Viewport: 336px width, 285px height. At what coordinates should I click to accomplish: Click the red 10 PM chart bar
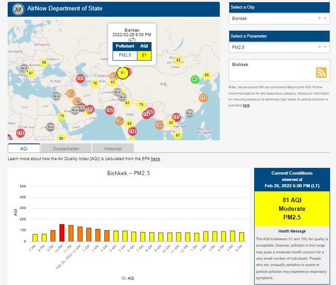coord(62,233)
